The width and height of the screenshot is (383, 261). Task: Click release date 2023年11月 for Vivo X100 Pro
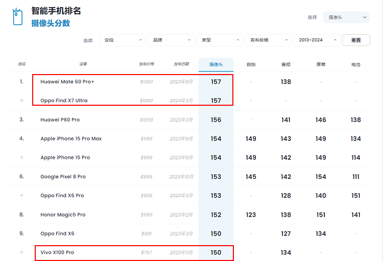[181, 252]
